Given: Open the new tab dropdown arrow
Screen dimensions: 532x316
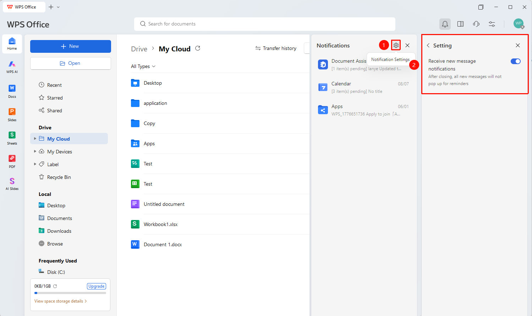Looking at the screenshot, I should pyautogui.click(x=59, y=7).
